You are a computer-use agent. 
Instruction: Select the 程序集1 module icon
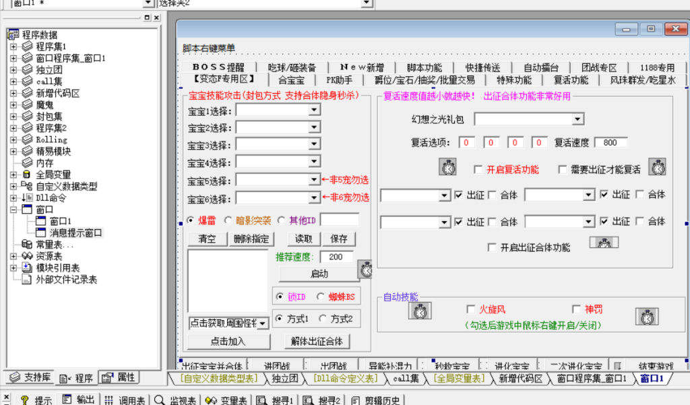[27, 46]
